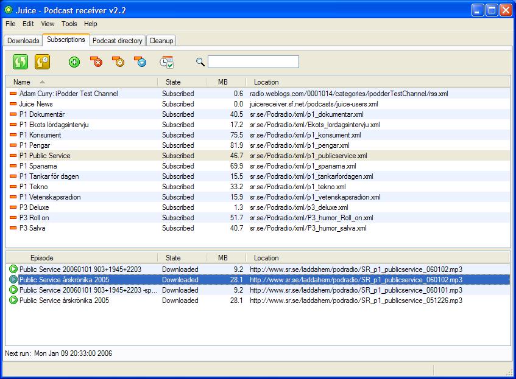Remove selected feed using the red X icon
Image resolution: width=516 pixels, height=379 pixels.
[x=96, y=62]
